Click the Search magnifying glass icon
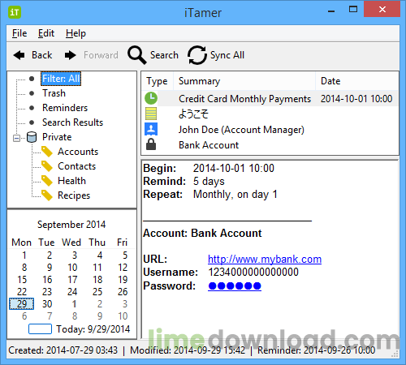This screenshot has height=365, width=406. point(137,55)
